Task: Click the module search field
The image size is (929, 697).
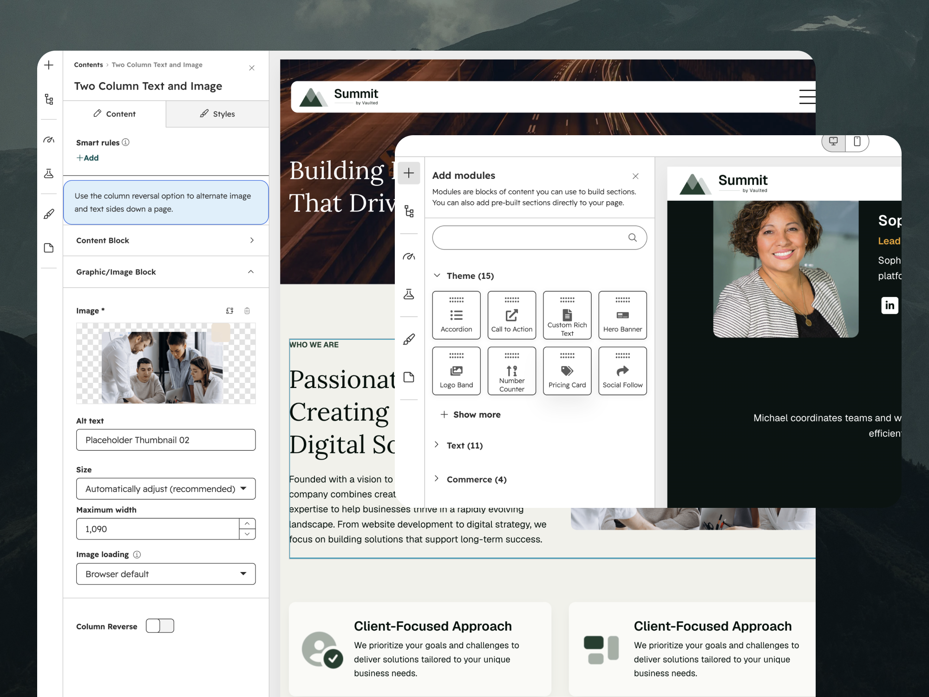Action: [x=539, y=237]
